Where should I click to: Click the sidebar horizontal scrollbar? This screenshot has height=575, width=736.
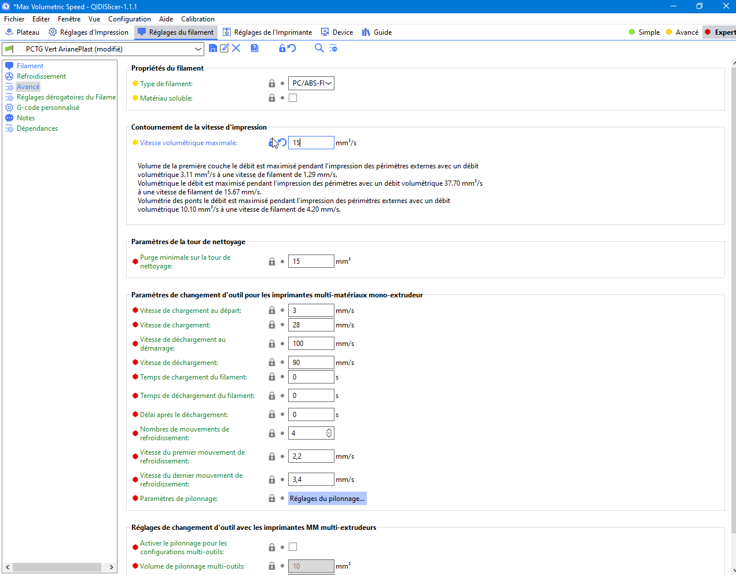[x=57, y=567]
